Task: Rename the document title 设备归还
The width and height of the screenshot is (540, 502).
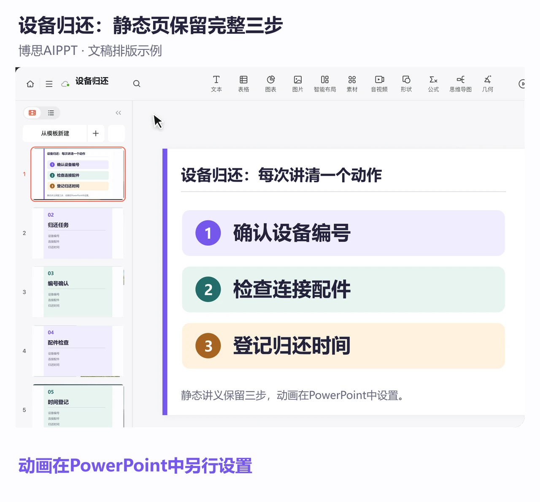Action: point(92,81)
